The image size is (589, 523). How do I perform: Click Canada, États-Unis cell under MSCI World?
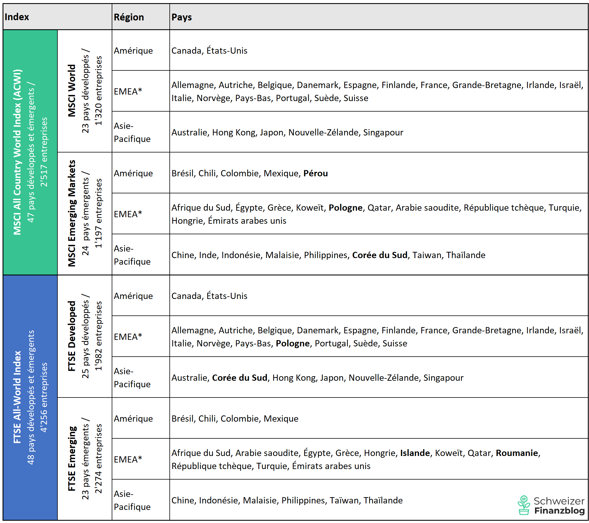[x=209, y=51]
